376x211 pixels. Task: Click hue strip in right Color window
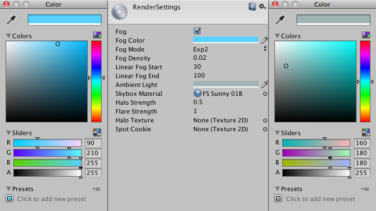(365, 81)
